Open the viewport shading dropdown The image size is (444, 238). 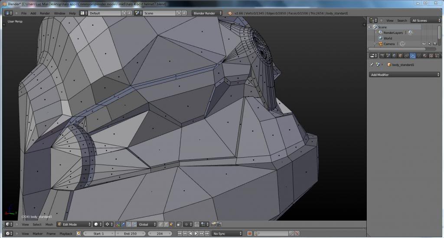point(98,224)
